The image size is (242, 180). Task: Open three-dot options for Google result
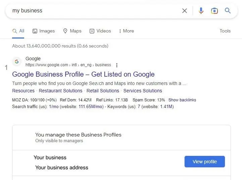117,65
